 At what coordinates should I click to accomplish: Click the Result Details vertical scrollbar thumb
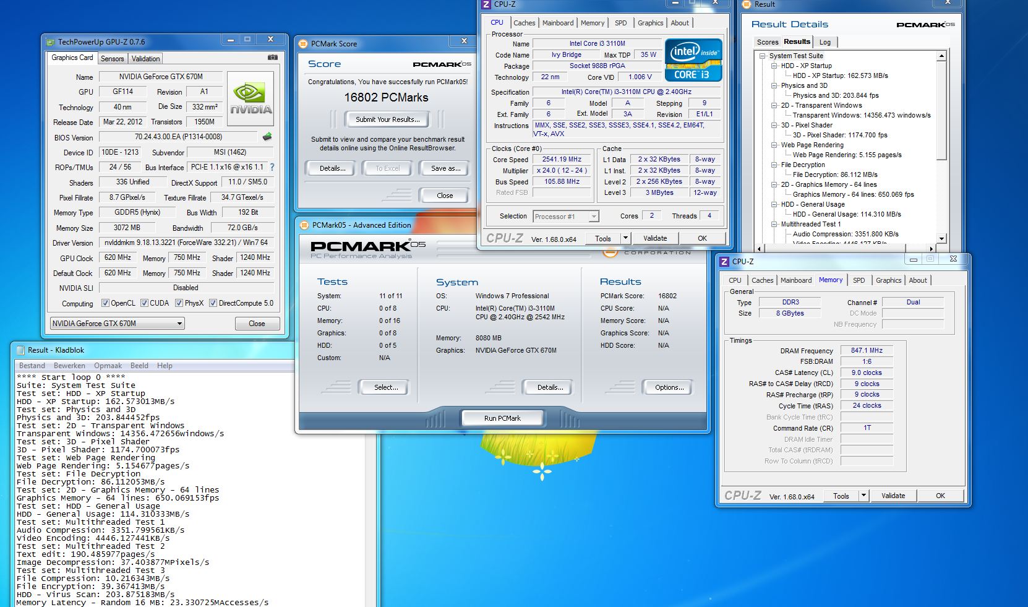click(941, 110)
